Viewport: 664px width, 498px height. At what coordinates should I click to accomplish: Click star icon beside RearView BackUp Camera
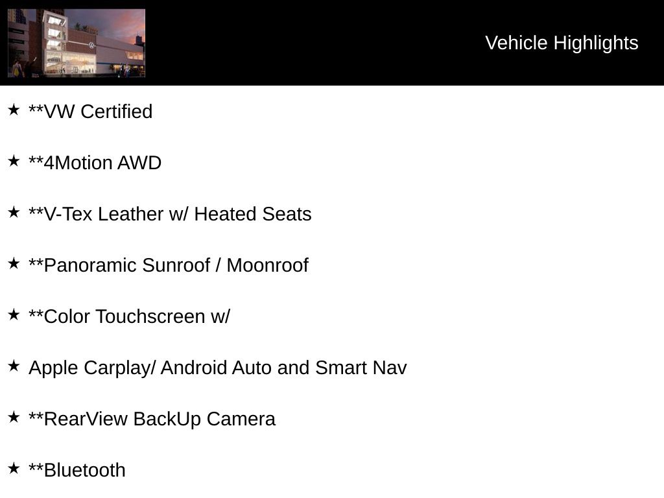(14, 417)
